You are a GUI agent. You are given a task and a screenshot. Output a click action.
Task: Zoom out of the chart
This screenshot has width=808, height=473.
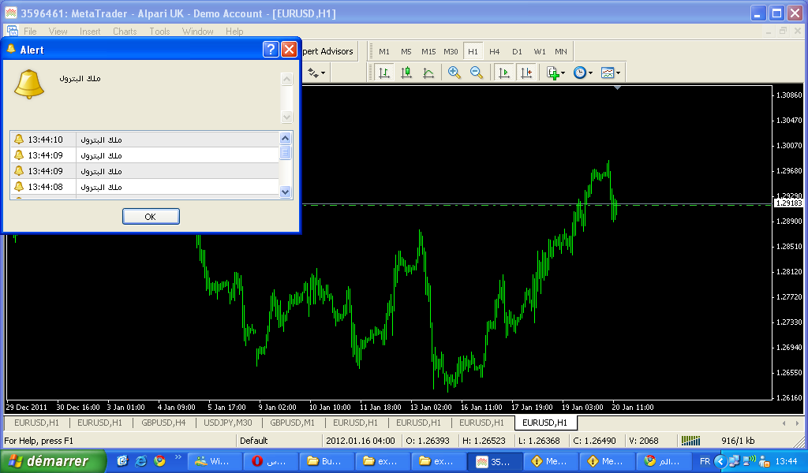click(x=477, y=73)
